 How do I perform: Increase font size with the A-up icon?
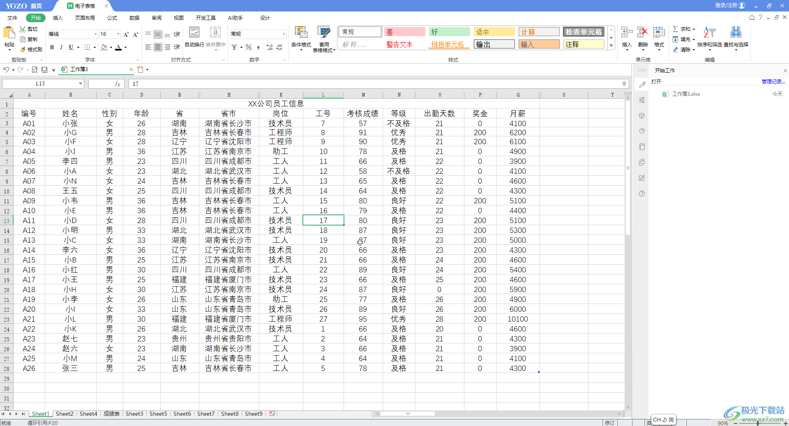(126, 34)
